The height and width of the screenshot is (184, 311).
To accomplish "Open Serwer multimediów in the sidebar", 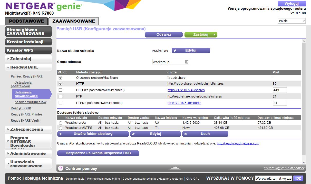I will point(31,102).
